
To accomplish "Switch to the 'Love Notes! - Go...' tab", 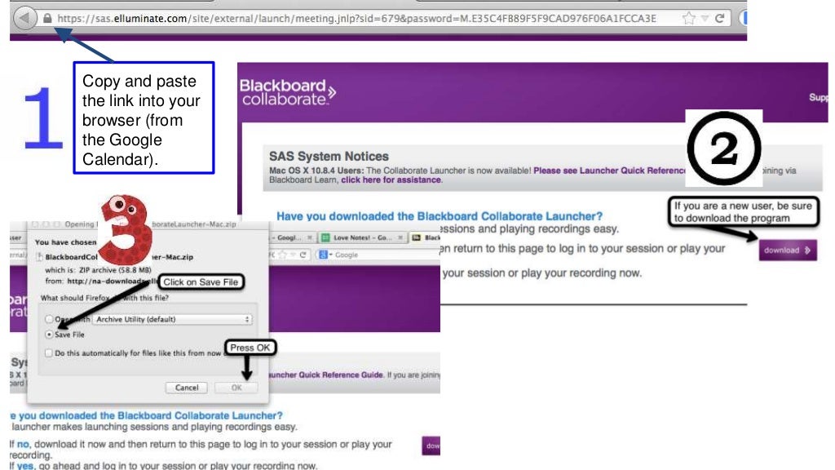I will coord(362,237).
